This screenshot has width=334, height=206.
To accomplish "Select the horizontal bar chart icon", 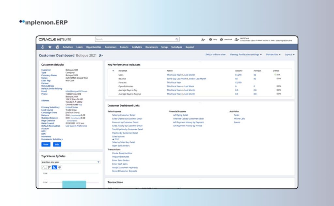I will click(x=49, y=167).
